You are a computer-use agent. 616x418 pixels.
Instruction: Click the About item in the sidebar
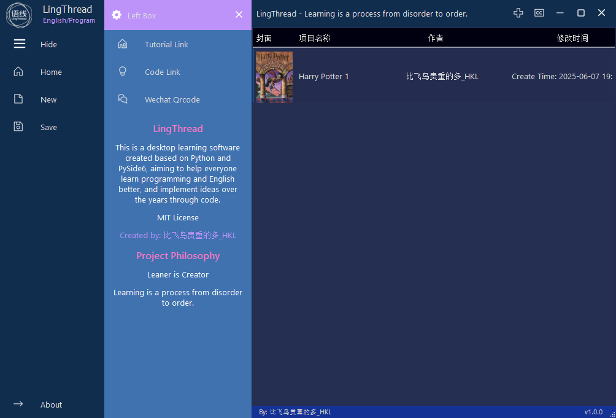(51, 404)
